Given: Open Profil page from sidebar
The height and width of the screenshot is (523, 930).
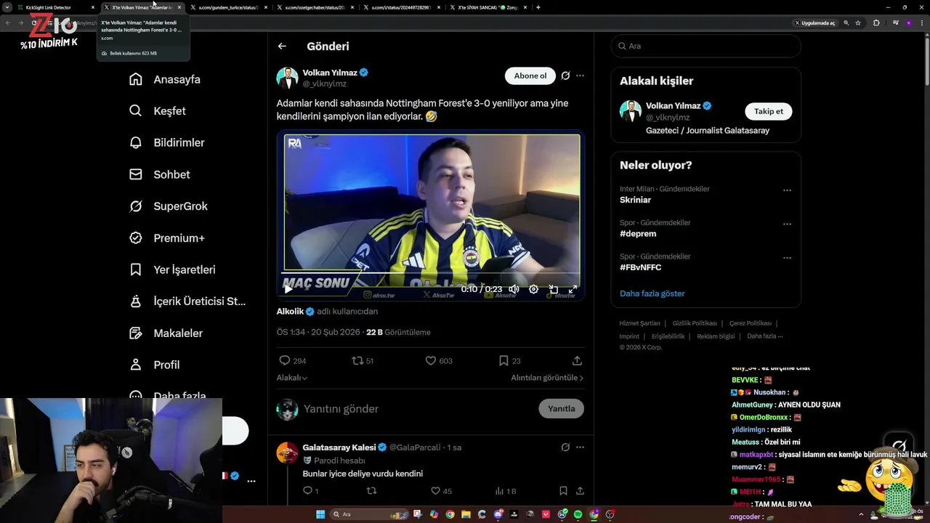Looking at the screenshot, I should (x=154, y=365).
